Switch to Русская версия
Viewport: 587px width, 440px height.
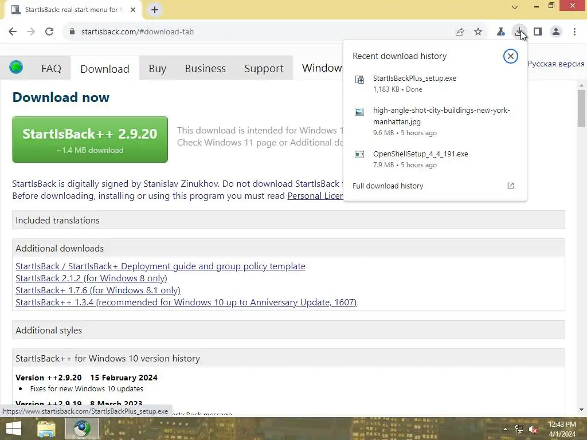(x=556, y=64)
